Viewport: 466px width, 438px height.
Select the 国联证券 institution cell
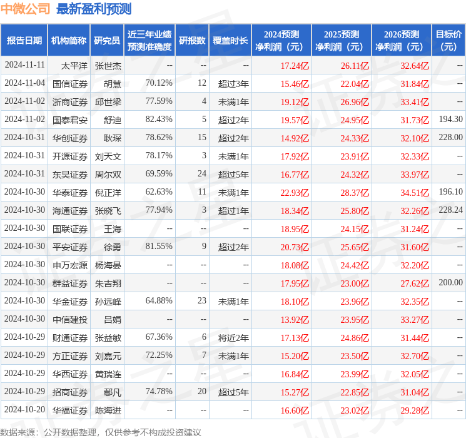point(70,229)
